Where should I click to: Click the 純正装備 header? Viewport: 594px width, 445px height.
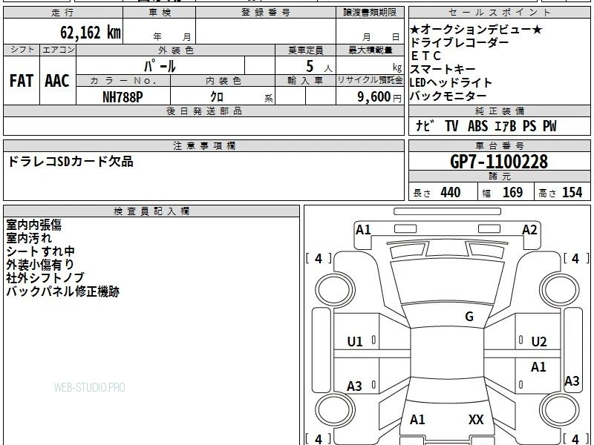point(500,111)
